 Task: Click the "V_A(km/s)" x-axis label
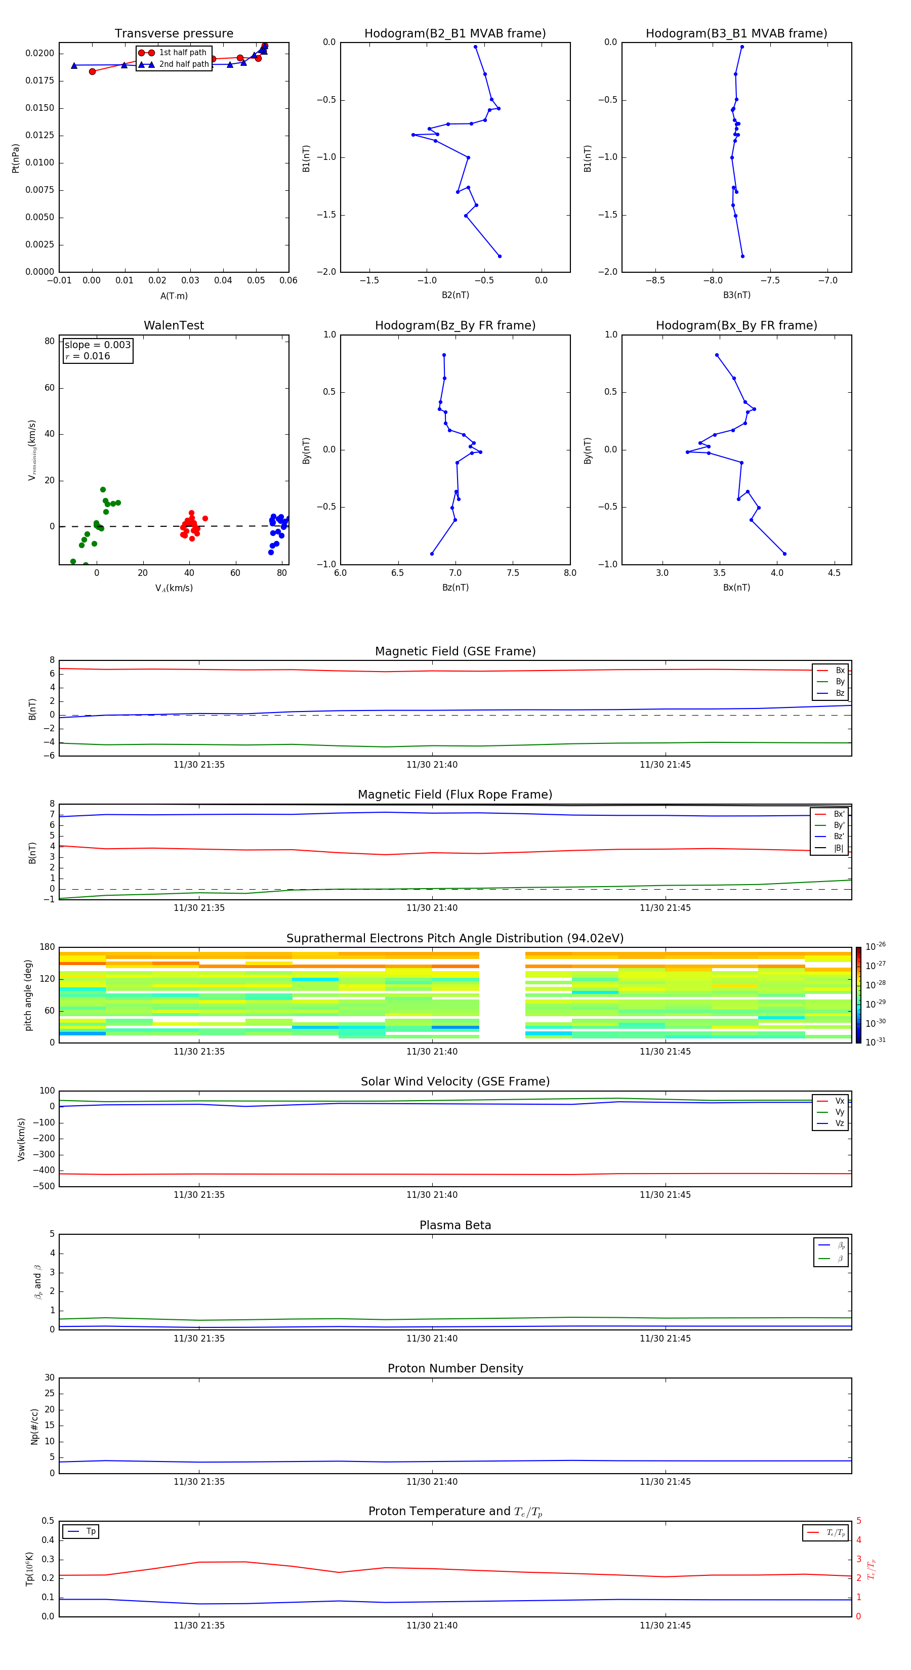click(174, 588)
